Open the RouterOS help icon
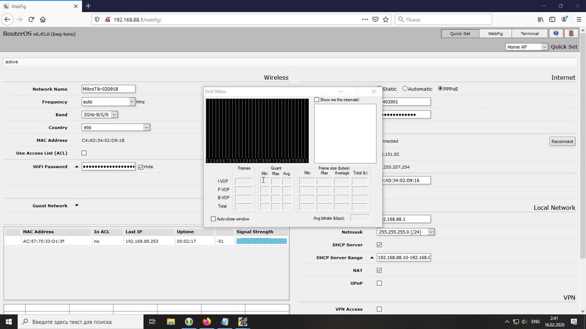 coord(556,33)
